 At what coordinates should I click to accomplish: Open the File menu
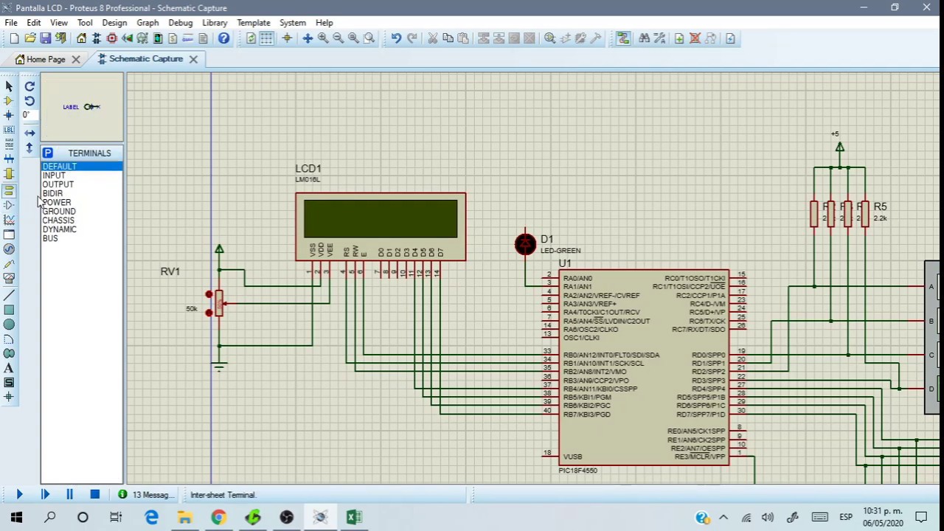pos(11,23)
